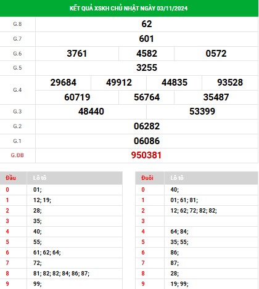Click the G.5 result 3255

(x=147, y=68)
